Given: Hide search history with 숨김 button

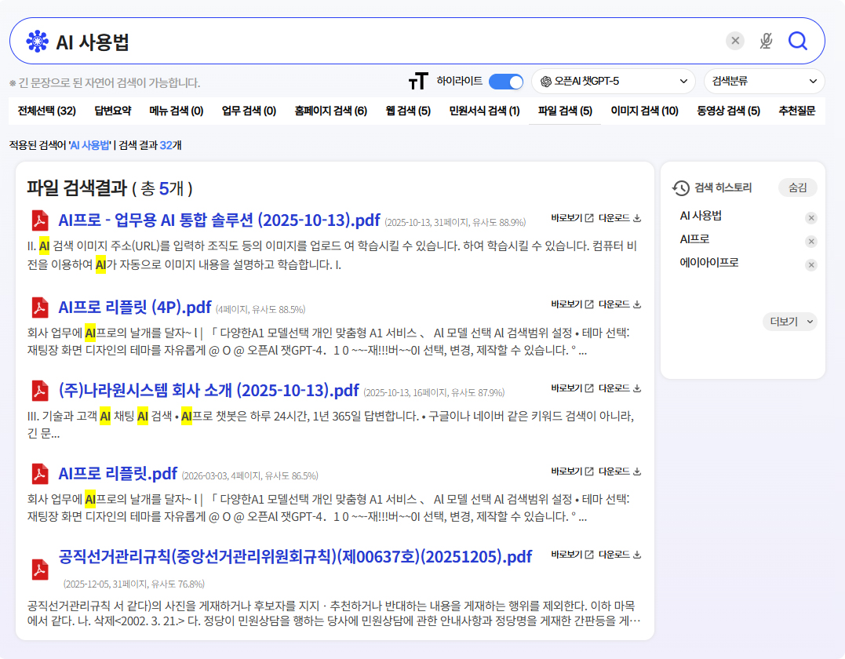Looking at the screenshot, I should [797, 188].
